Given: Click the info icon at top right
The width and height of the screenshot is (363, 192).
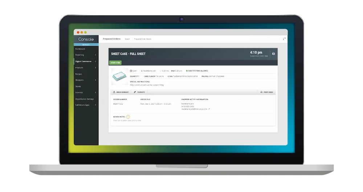Looking at the screenshot, I should coord(284,39).
